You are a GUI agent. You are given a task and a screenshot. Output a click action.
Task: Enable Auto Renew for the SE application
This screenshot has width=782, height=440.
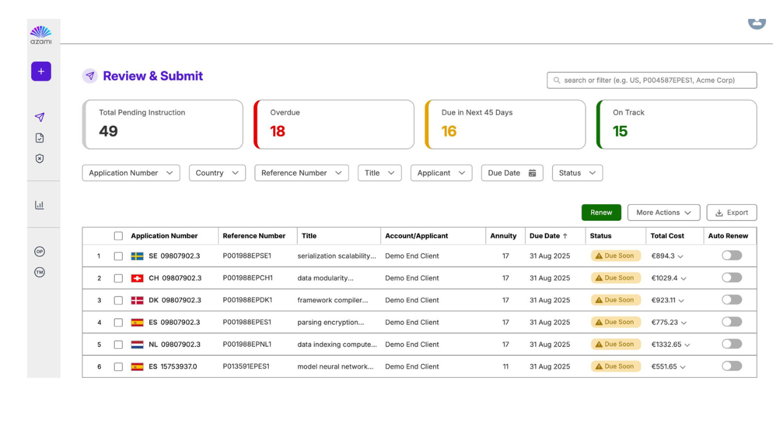point(731,255)
